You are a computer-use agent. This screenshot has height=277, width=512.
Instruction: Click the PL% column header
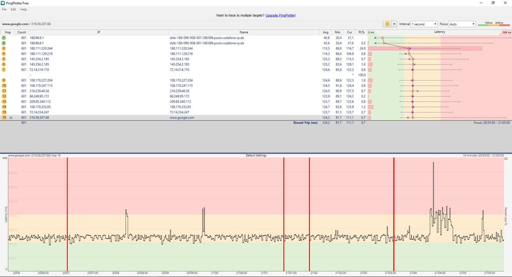[x=361, y=32]
